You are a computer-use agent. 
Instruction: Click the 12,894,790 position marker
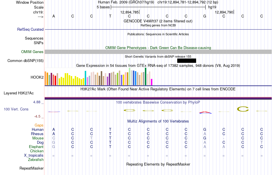224,12
